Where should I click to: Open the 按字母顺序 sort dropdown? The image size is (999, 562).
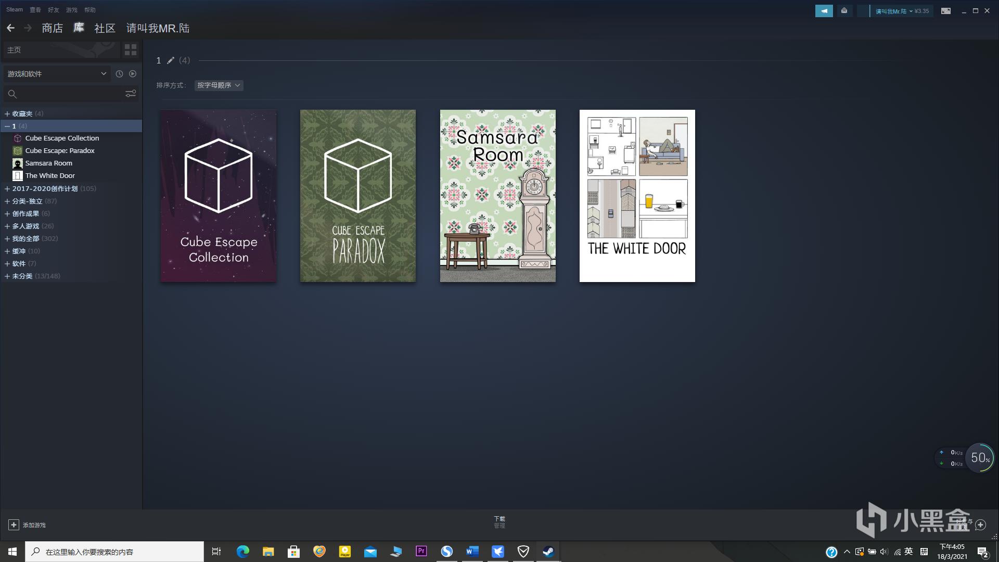click(219, 85)
